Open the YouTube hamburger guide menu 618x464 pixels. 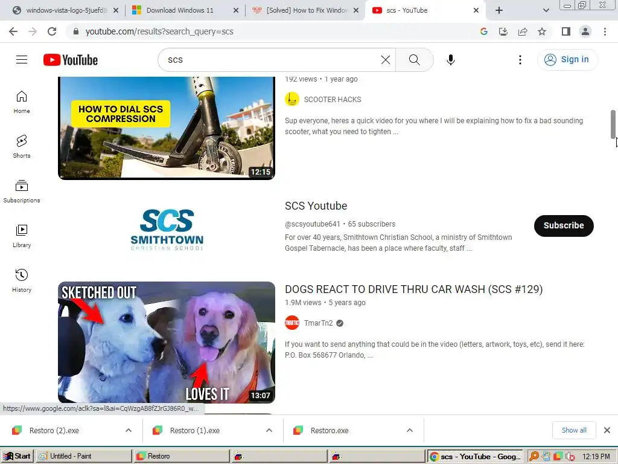pyautogui.click(x=22, y=60)
